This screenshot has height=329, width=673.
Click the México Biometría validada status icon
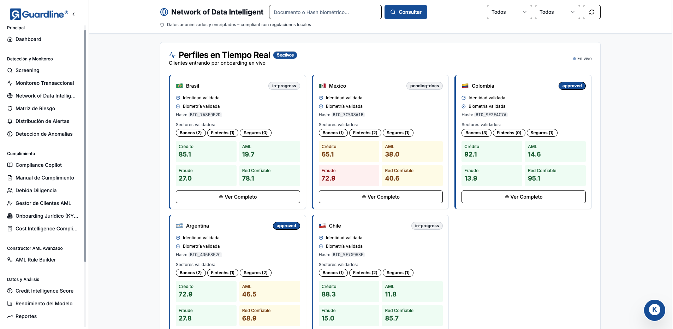click(321, 106)
